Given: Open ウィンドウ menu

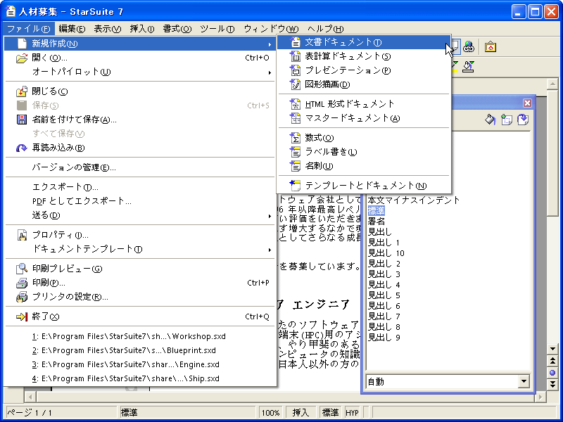Looking at the screenshot, I should tap(271, 29).
